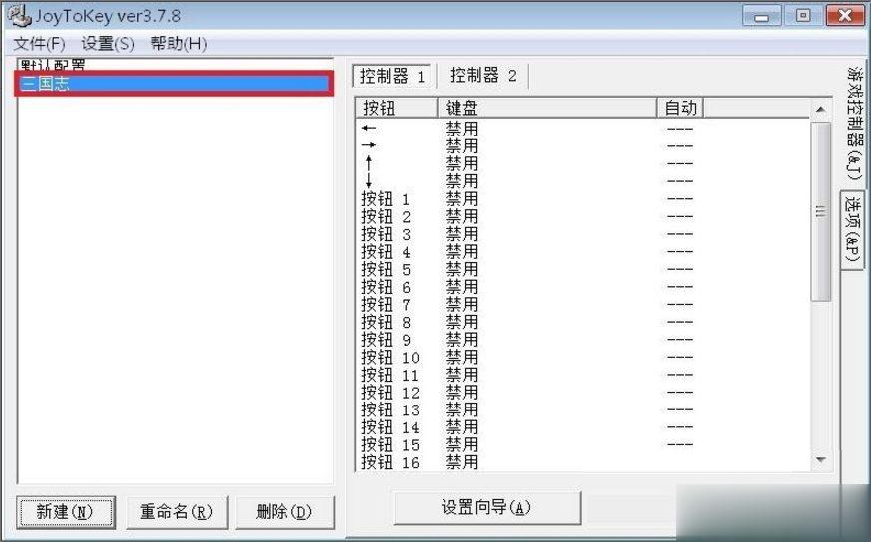This screenshot has height=542, width=871.
Task: Select the 按钮 13 row
Action: click(x=582, y=409)
